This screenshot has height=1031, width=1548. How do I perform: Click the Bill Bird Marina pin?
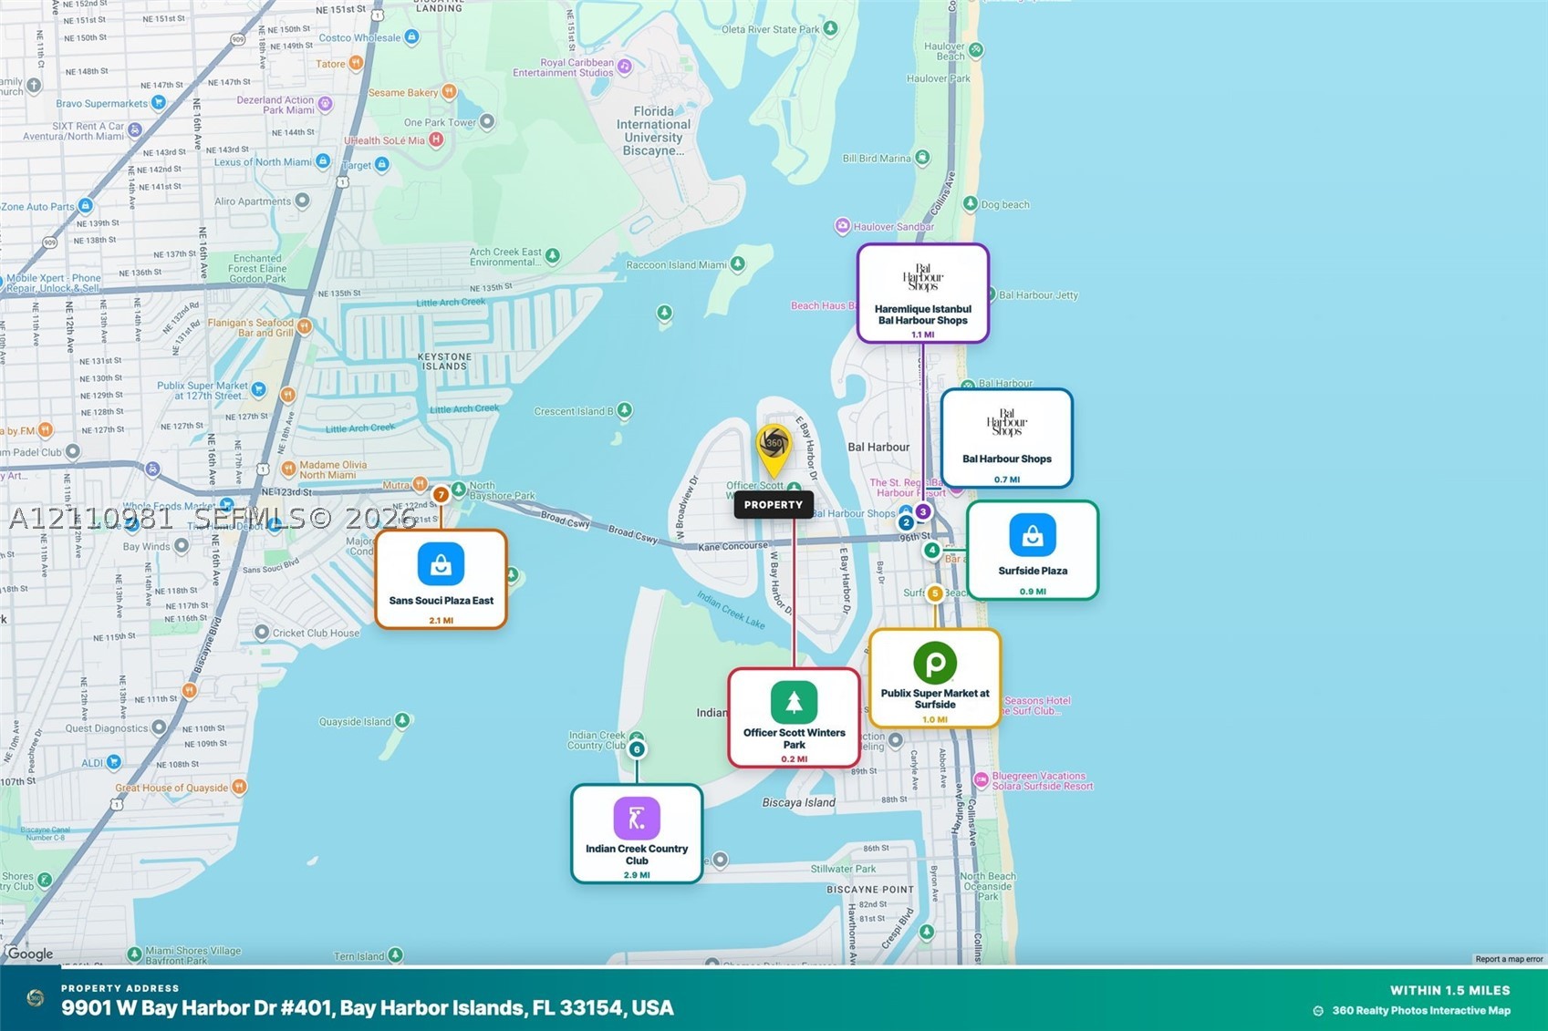coord(922,158)
